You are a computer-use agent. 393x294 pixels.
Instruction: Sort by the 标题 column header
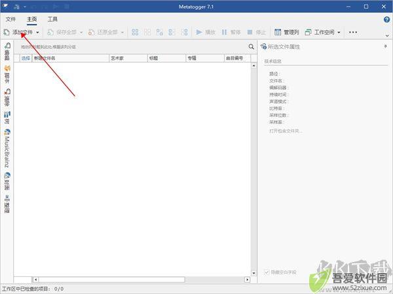pyautogui.click(x=166, y=58)
